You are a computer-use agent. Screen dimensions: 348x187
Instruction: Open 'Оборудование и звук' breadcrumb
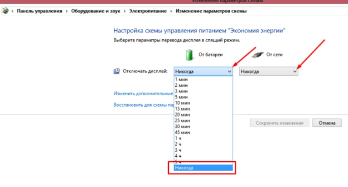point(96,11)
